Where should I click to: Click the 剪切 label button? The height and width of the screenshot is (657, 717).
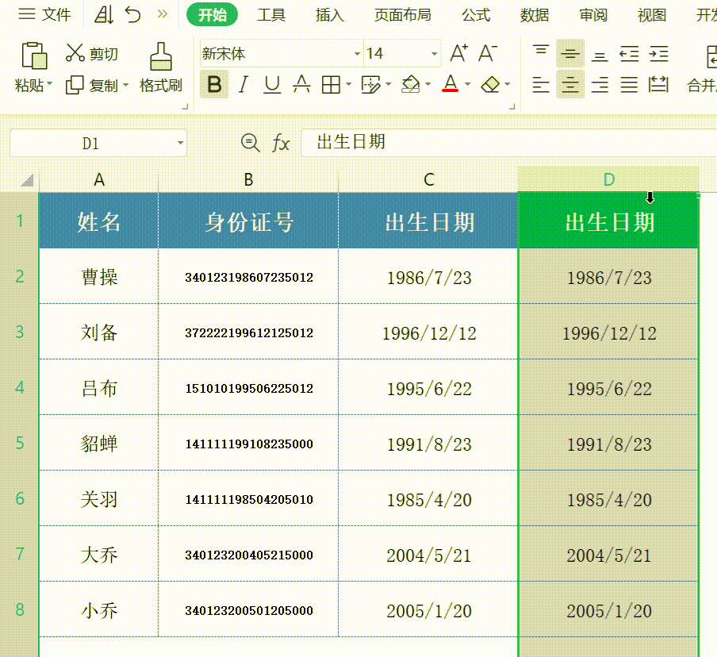pyautogui.click(x=104, y=54)
